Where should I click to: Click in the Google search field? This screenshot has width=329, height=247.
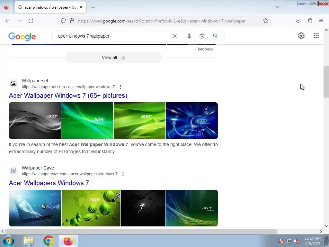coord(113,36)
